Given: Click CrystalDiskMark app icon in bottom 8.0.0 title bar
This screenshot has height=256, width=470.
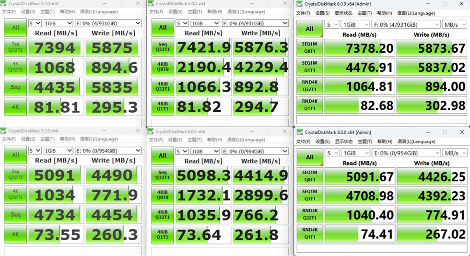Looking at the screenshot, I should (x=299, y=132).
